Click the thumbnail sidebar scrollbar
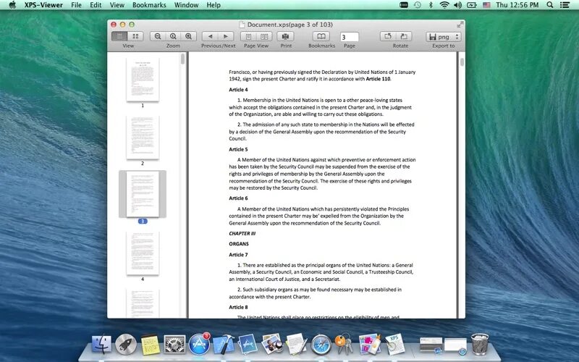Screen dimensions: 579x362 point(183,59)
